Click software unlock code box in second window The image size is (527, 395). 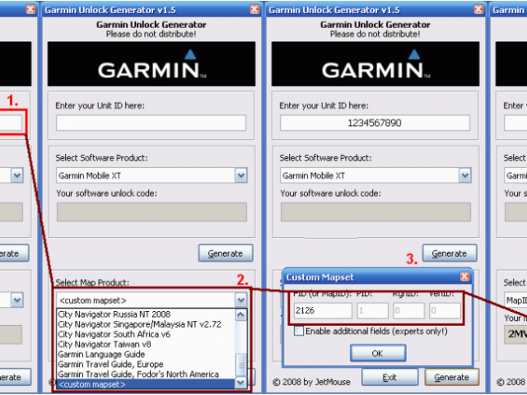[152, 211]
